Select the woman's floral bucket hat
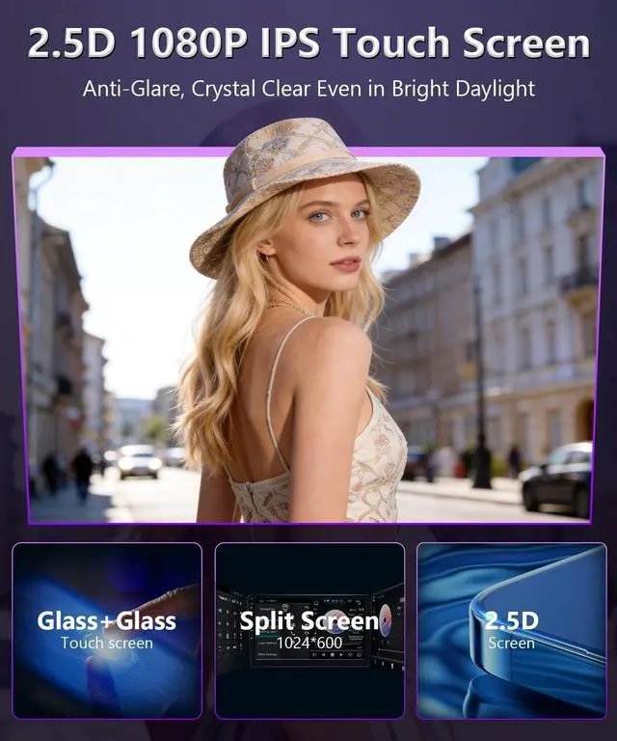Viewport: 617px width, 741px height. (303, 194)
